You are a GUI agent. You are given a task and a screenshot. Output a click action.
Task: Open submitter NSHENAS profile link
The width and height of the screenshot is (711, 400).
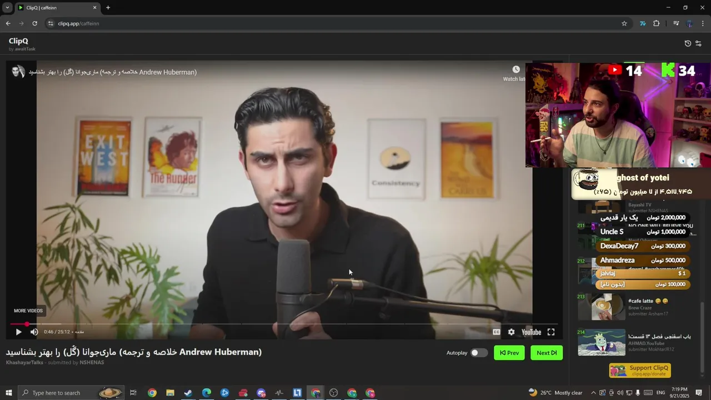pyautogui.click(x=92, y=362)
